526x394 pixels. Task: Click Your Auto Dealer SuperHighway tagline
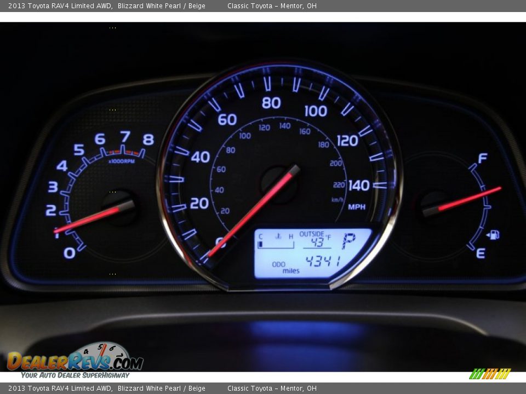75,375
